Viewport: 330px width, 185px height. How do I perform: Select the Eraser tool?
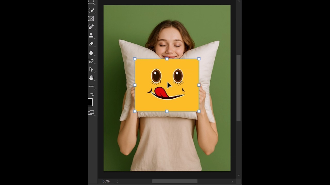point(91,44)
